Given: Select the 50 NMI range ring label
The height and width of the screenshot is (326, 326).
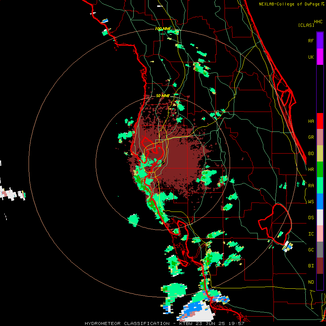Looking at the screenshot, I should click(163, 96).
